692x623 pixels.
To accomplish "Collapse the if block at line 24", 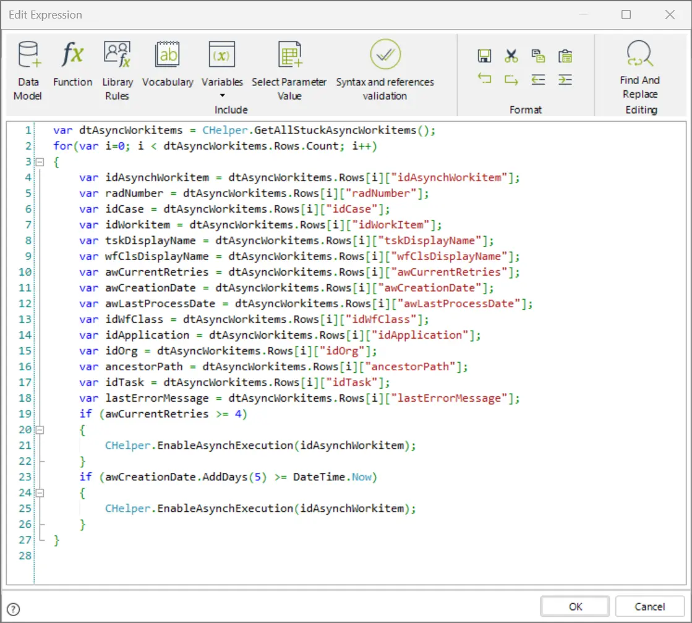I will coord(40,493).
